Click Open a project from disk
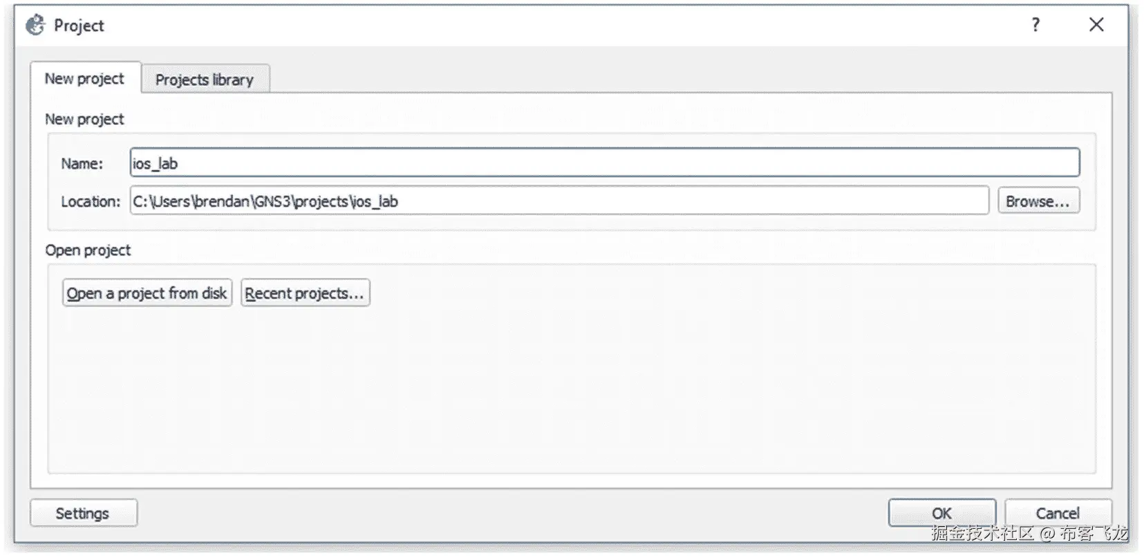The width and height of the screenshot is (1144, 558). tap(147, 293)
